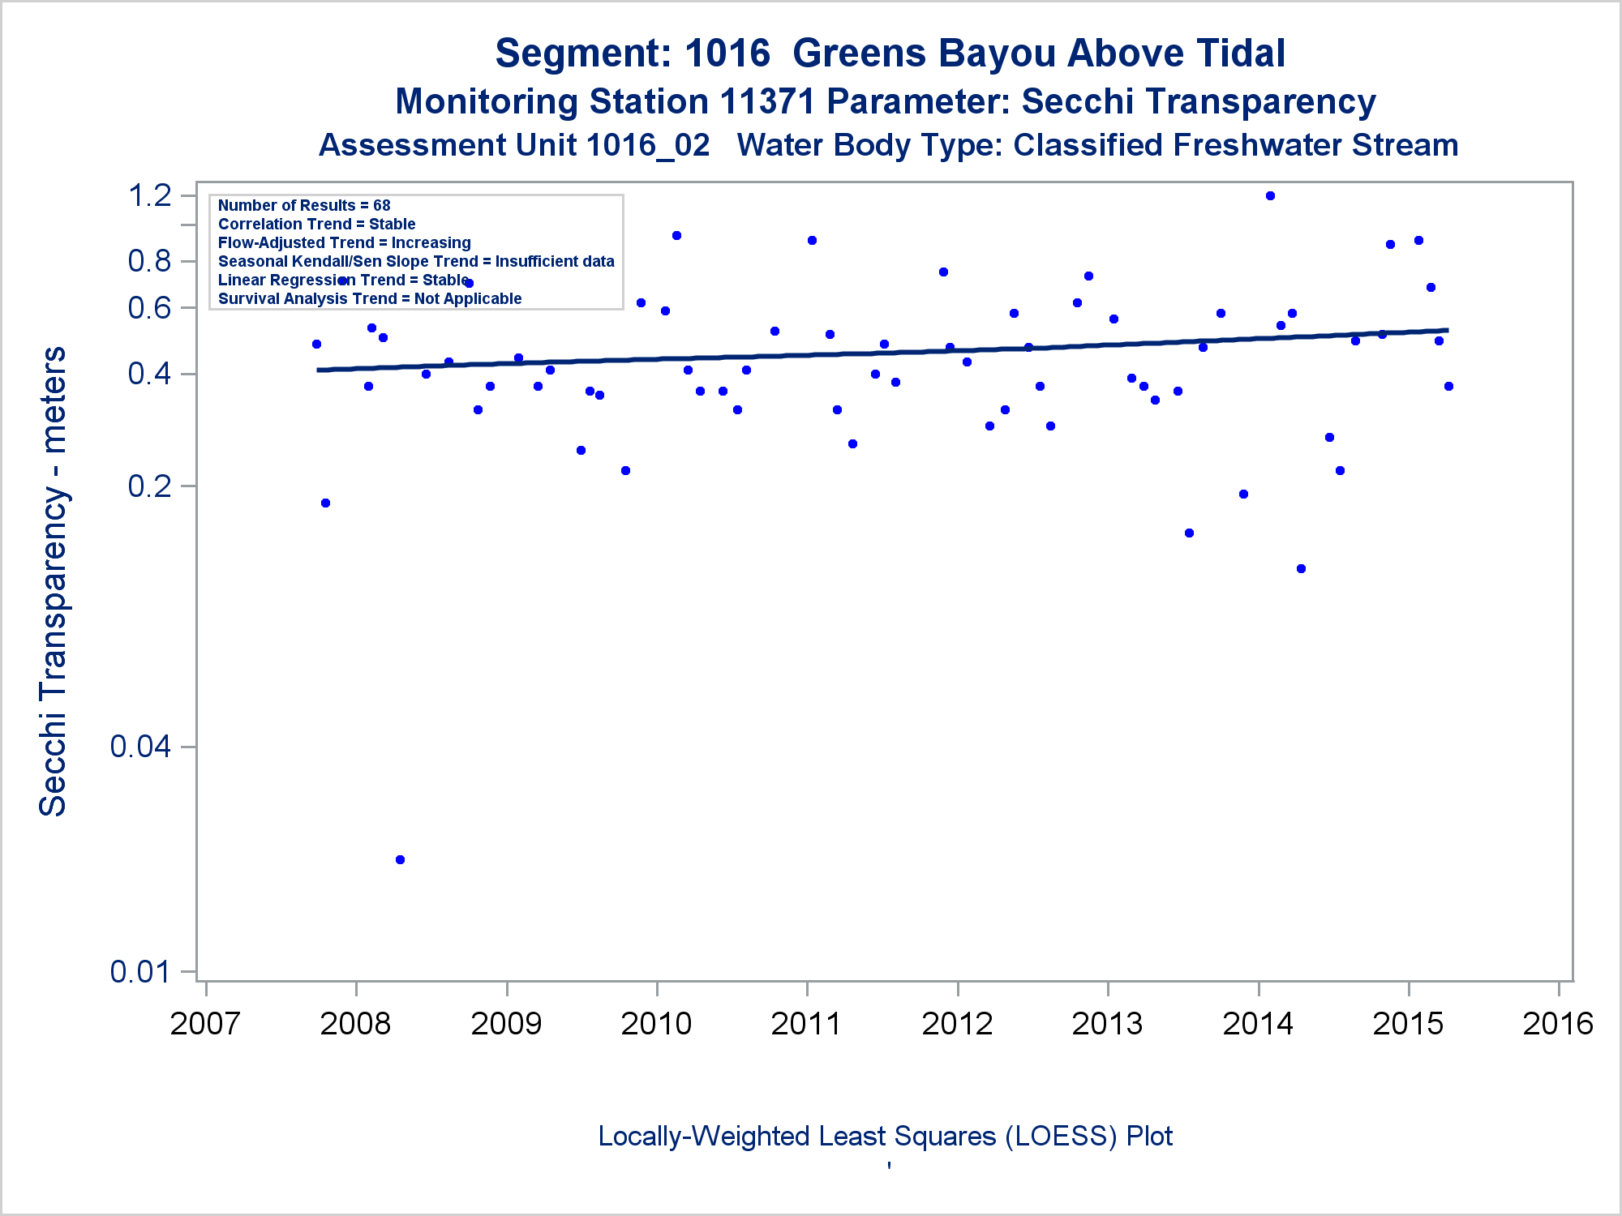This screenshot has height=1216, width=1622.
Task: Click the Locally-Weighted Least Squares (LOESS) Plot caption
Action: click(885, 1137)
